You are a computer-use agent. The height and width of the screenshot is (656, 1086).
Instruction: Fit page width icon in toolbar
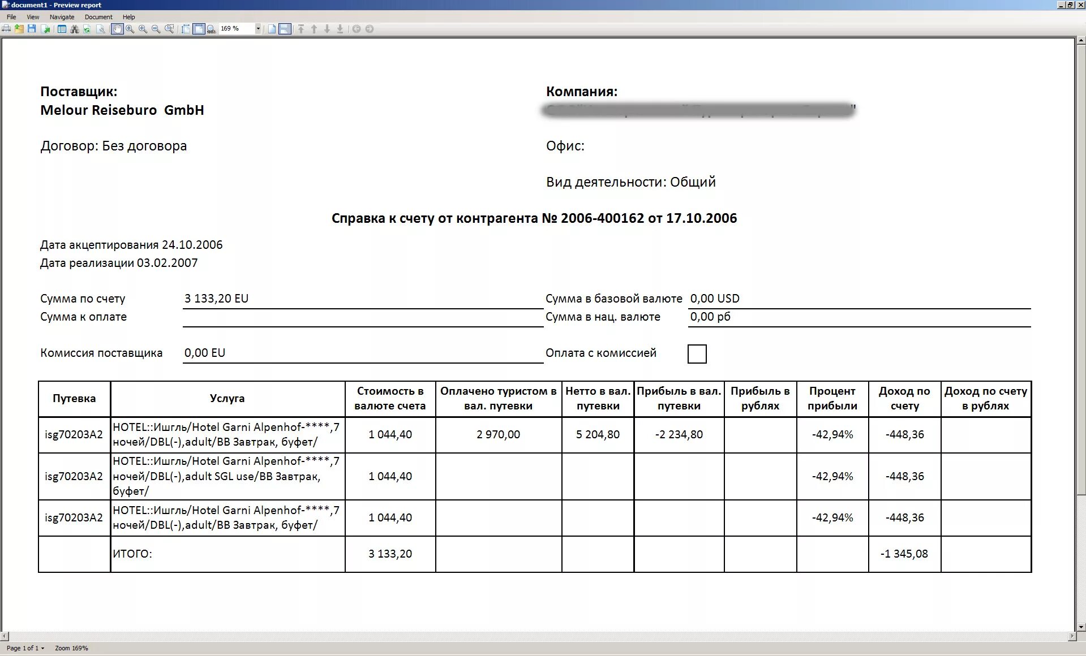tap(199, 29)
